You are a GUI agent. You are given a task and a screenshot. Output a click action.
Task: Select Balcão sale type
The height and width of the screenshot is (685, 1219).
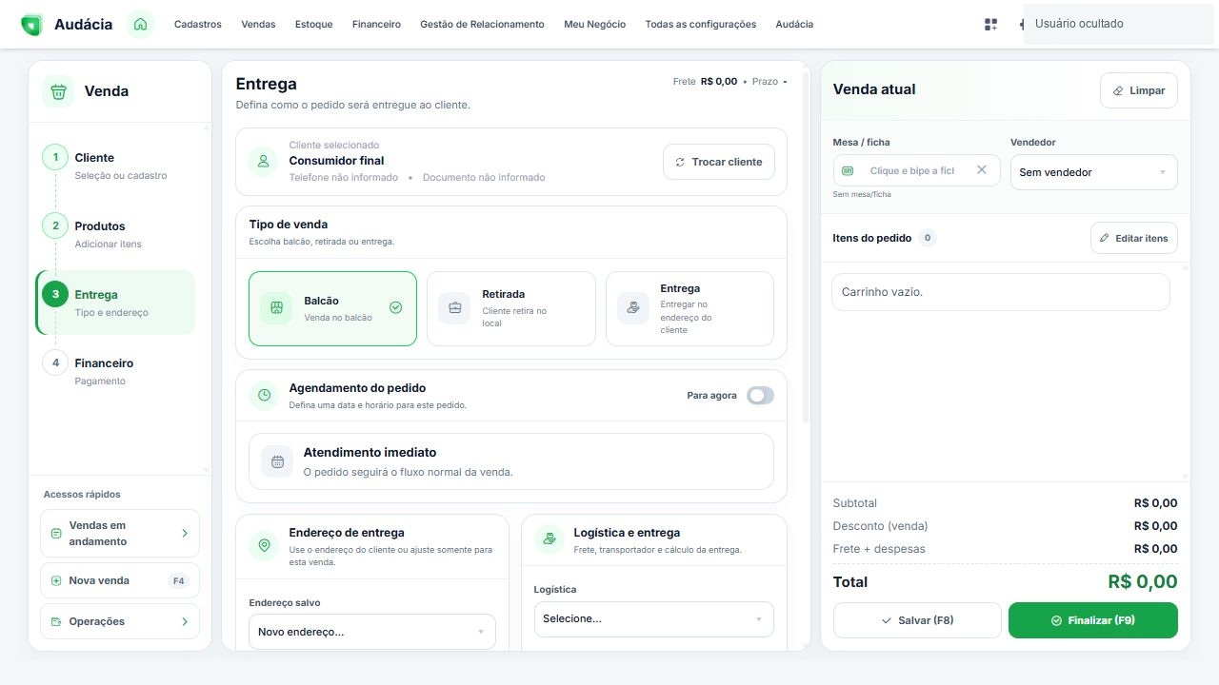pos(332,308)
